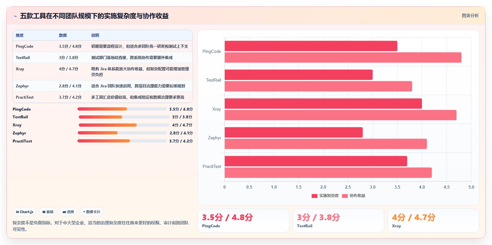
Task: Click the PractiTest 协作收益 bar in the chart
Action: click(x=328, y=173)
